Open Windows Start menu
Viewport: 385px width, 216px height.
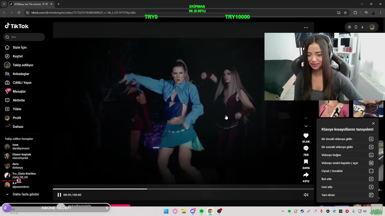(x=166, y=211)
